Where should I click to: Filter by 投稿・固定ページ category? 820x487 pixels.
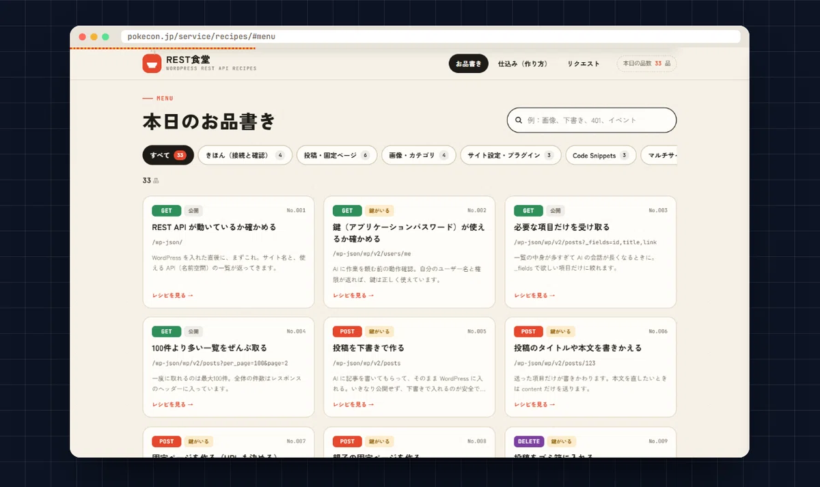tap(337, 155)
